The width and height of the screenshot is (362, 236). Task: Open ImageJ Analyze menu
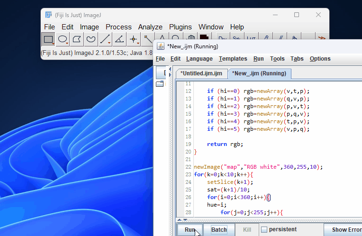tap(150, 27)
